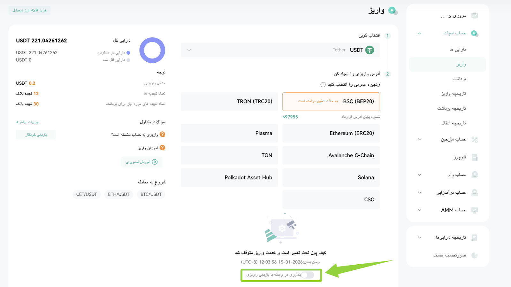Select the TRON (TRC20) network

tap(229, 102)
